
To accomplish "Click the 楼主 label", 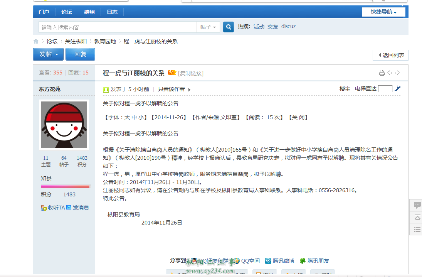I will [x=345, y=89].
